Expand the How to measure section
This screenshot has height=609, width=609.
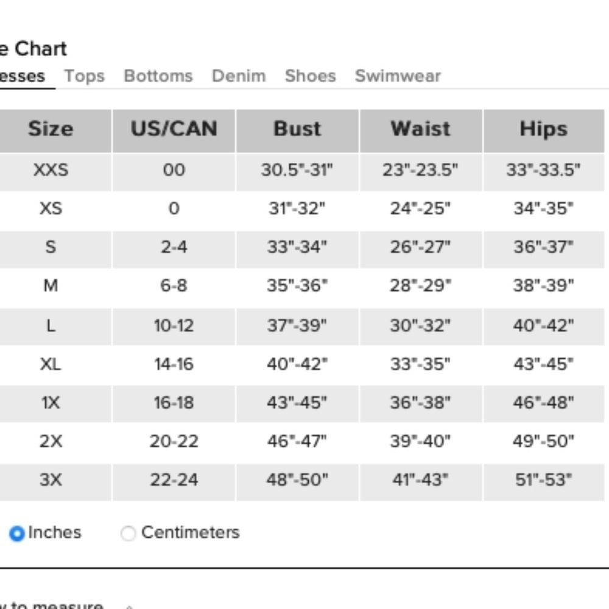[x=51, y=604]
